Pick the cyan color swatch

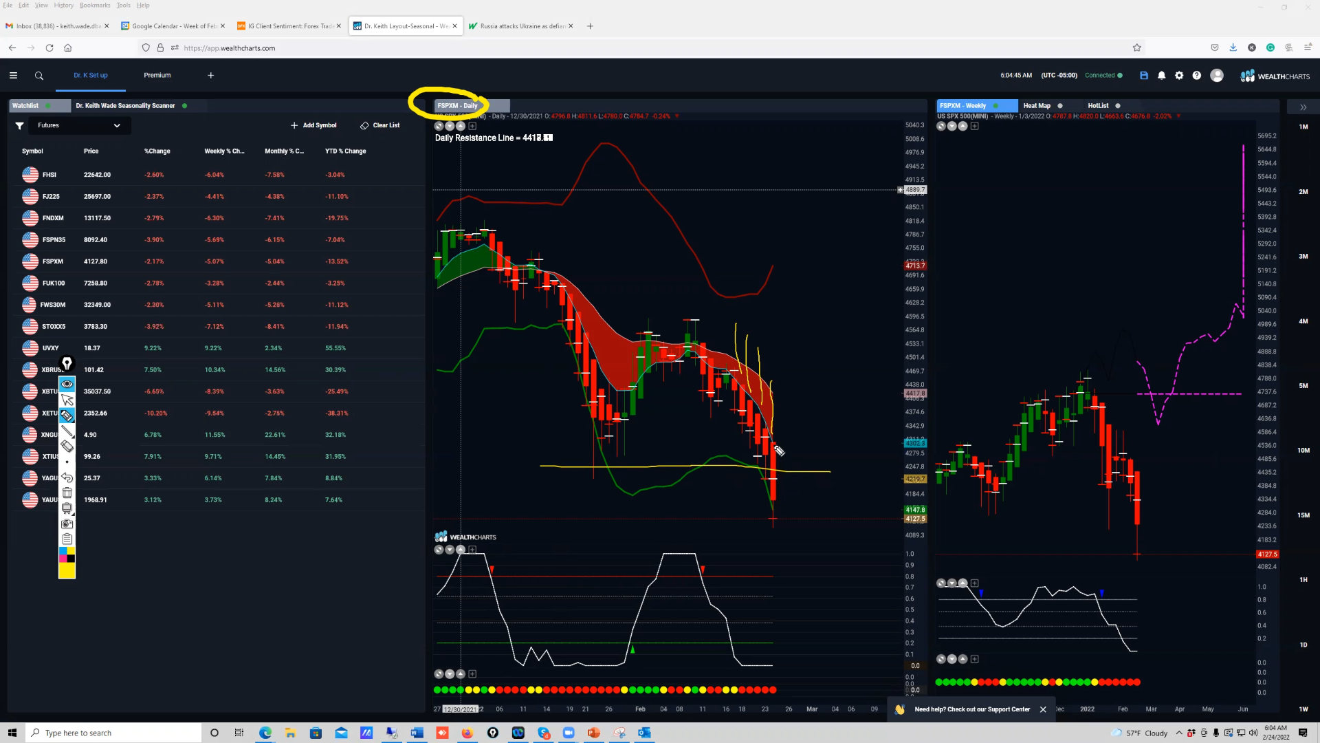pyautogui.click(x=63, y=551)
